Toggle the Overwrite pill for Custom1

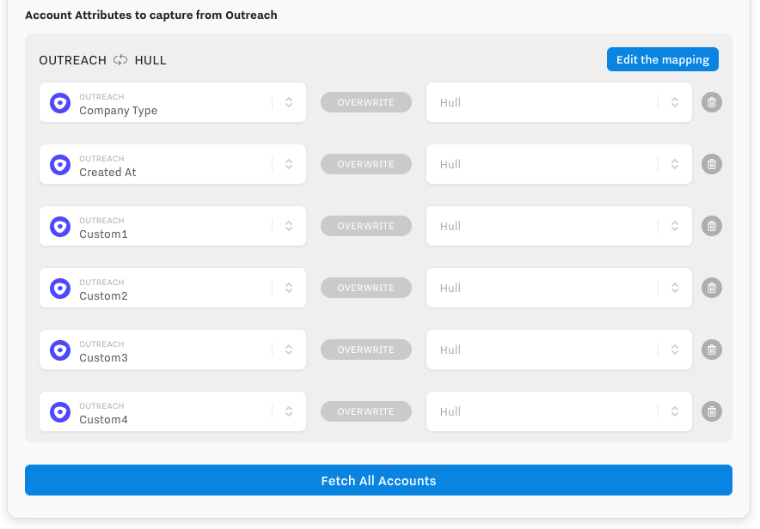[x=366, y=227]
